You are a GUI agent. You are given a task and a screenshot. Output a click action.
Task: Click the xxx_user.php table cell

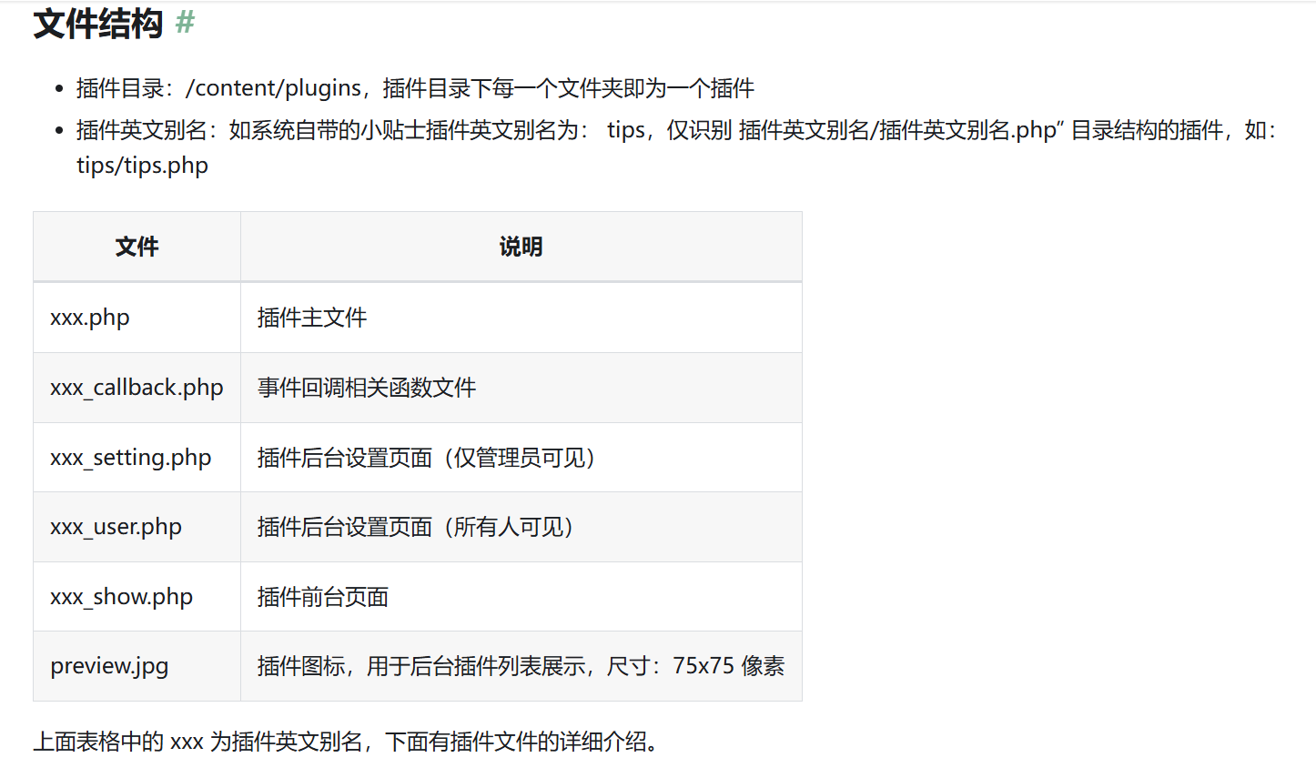116,527
